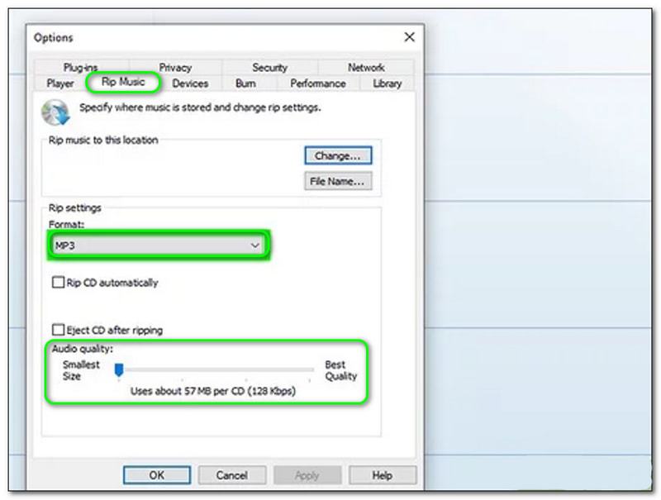Open the Format dropdown showing MP3
The height and width of the screenshot is (500, 661).
tap(255, 247)
